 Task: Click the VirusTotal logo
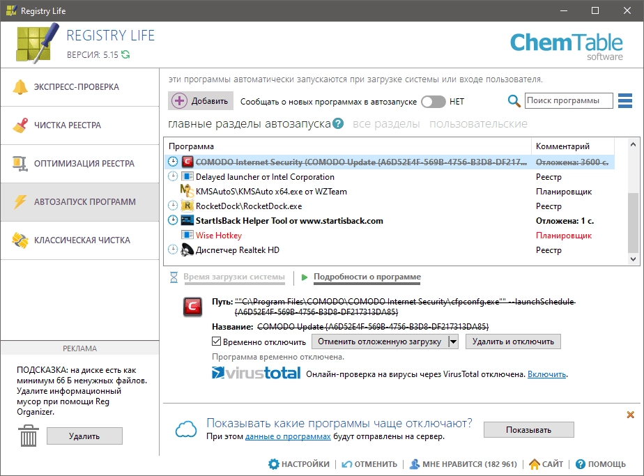point(256,373)
